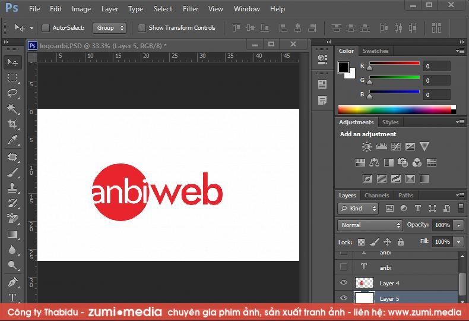Screen dimensions: 469x321
Task: Select the Rectangular Marquee tool
Action: [12, 78]
